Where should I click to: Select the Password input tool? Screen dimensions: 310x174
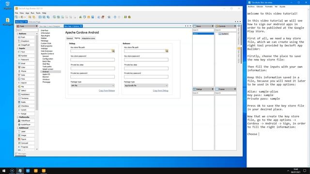(x=26, y=59)
